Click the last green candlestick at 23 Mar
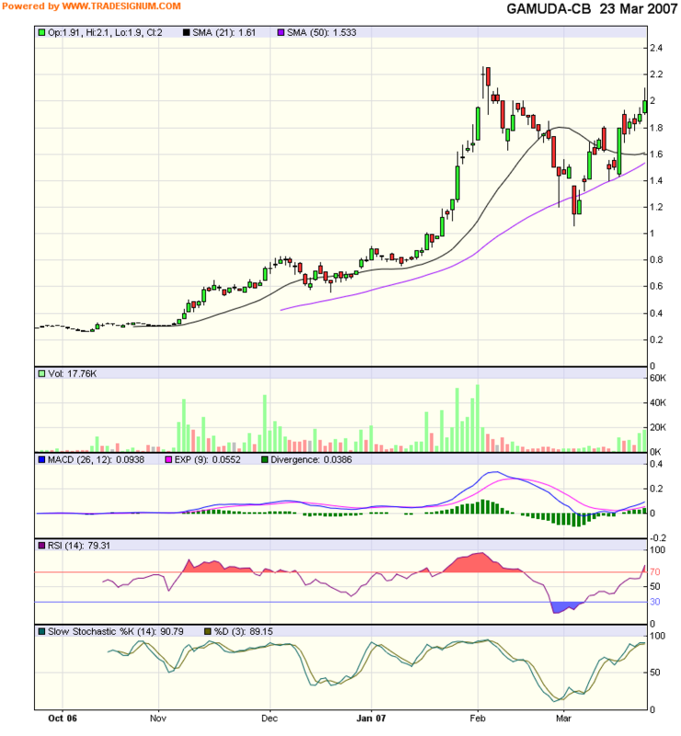 645,107
